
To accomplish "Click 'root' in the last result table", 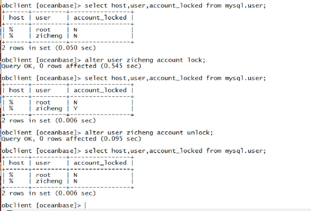I will click(43, 175).
